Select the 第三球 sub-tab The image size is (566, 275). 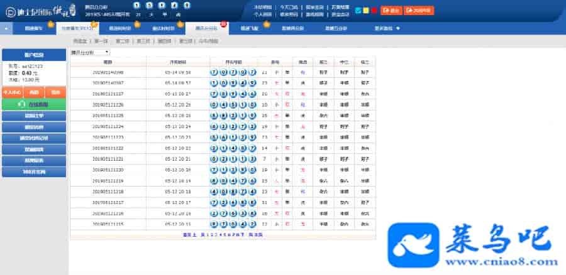click(143, 41)
